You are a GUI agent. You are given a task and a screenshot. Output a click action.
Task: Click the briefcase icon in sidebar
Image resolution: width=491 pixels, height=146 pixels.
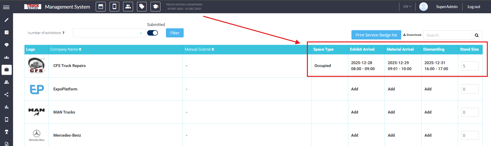7,70
